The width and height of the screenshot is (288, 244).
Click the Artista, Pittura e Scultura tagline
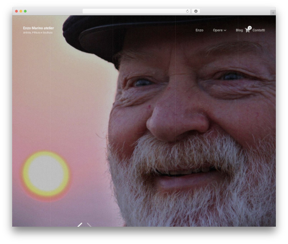point(37,33)
